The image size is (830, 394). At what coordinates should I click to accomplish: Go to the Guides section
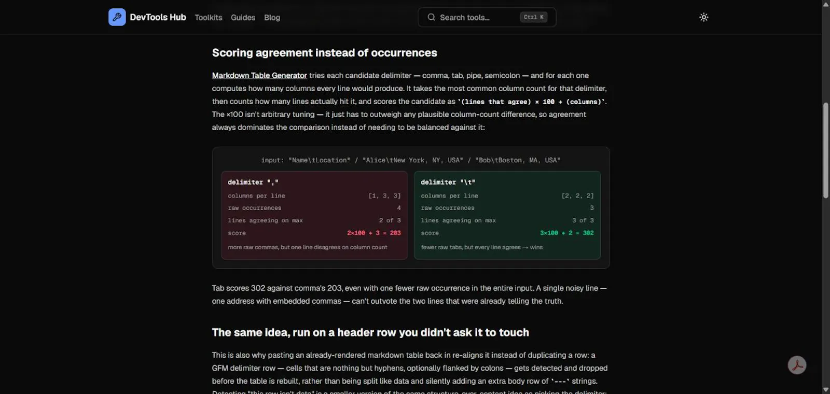point(243,18)
